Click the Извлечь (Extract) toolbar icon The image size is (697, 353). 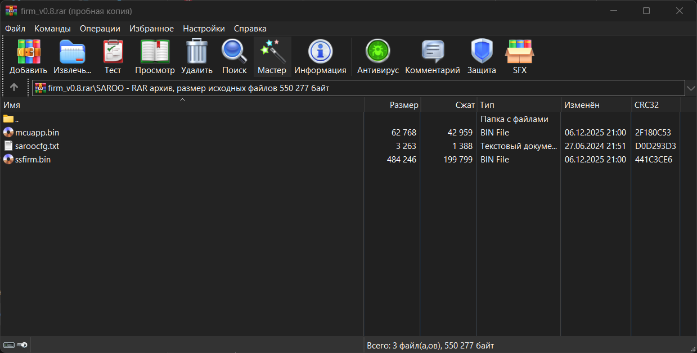(73, 52)
